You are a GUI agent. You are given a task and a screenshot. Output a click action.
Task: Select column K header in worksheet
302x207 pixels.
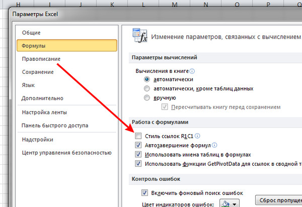(x=112, y=4)
